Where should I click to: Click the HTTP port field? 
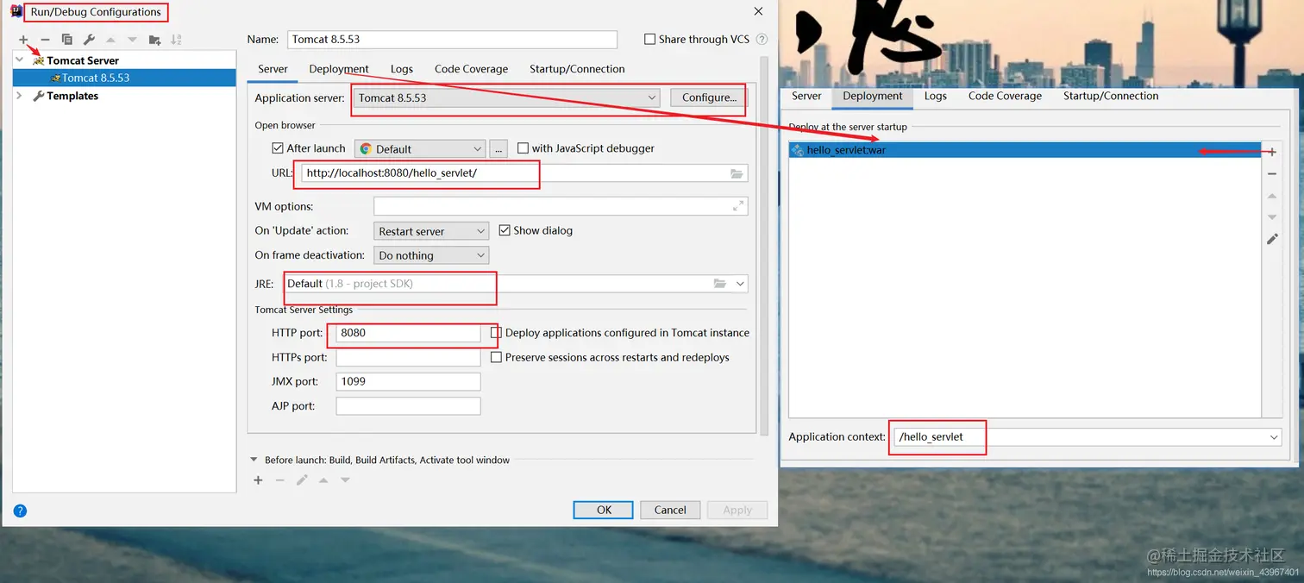pos(408,333)
